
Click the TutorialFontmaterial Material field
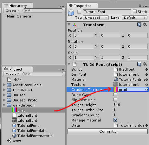pos(131,79)
